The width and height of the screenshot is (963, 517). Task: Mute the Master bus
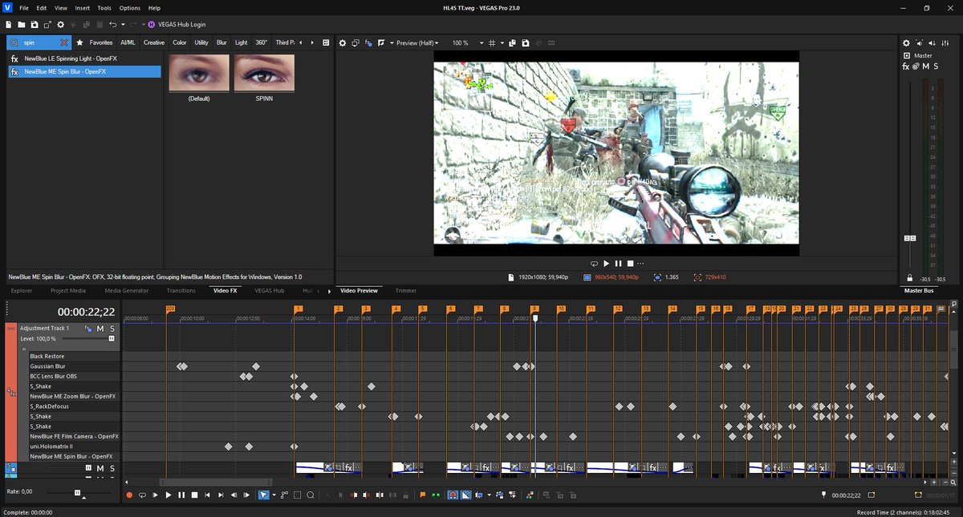click(x=927, y=66)
